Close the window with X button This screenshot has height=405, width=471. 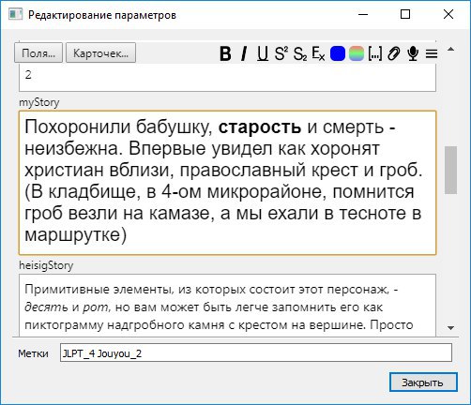pos(448,14)
